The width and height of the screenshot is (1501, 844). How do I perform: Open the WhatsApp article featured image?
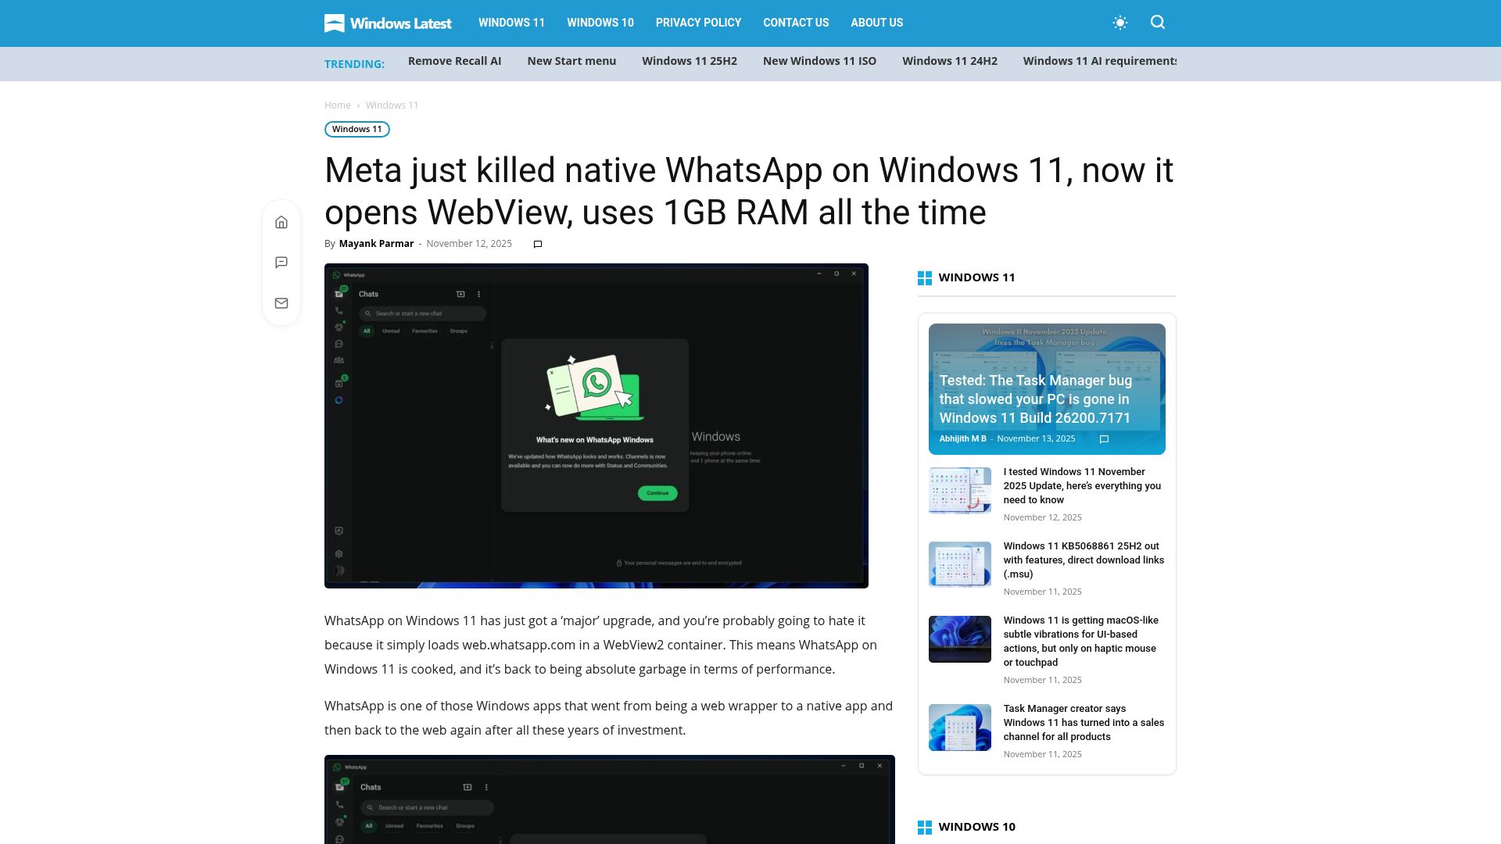[x=596, y=426]
